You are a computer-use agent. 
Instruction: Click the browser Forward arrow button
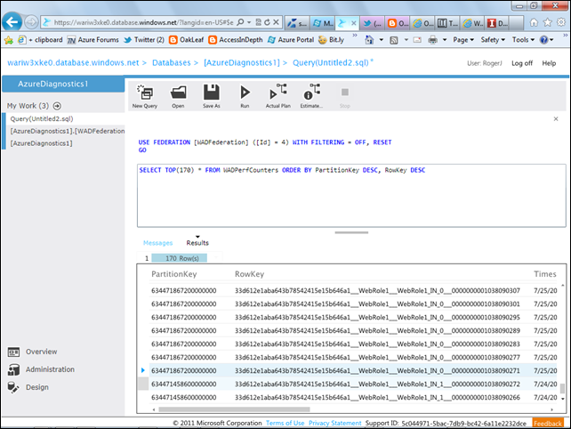pos(31,22)
